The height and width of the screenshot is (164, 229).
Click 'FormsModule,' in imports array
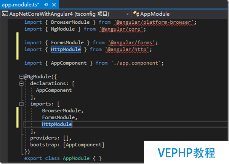59,117
